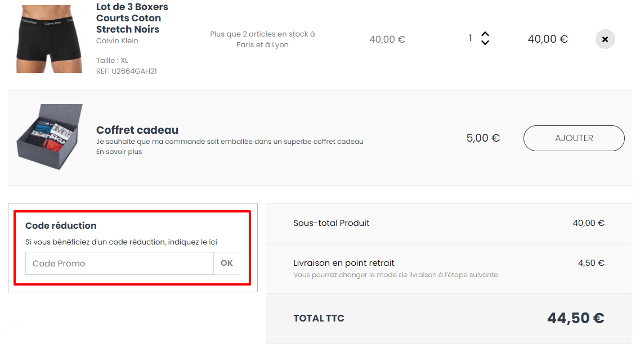
Task: Click the Coffret cadeau heading
Action: [137, 130]
